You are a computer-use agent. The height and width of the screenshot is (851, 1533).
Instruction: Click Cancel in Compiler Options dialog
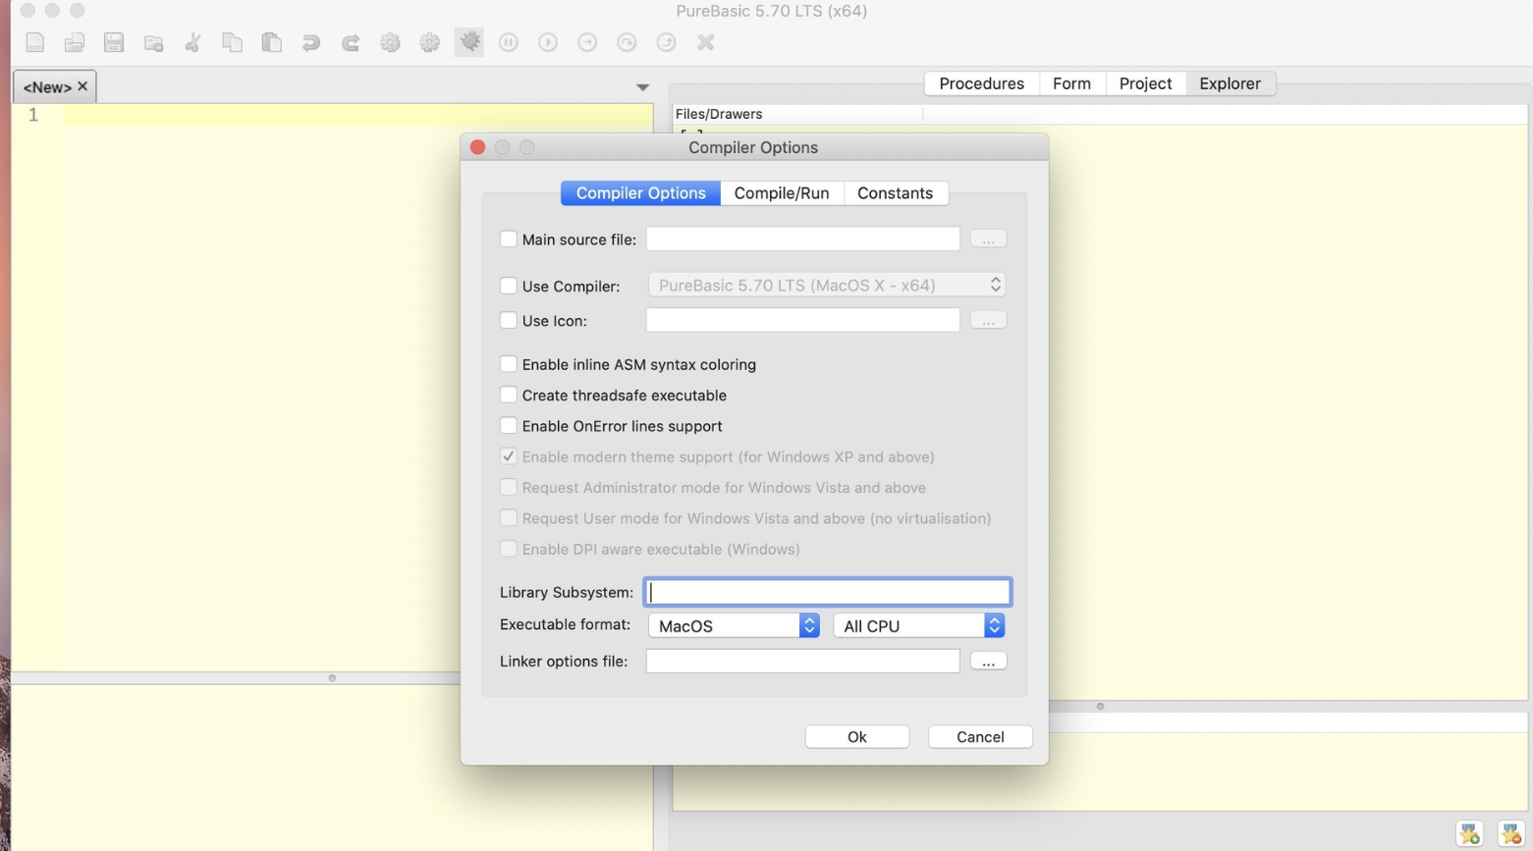979,737
